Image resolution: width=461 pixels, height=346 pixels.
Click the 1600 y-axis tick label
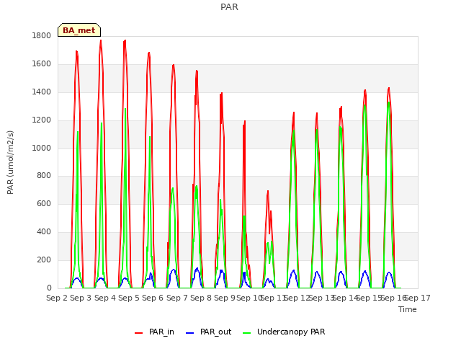[x=42, y=64]
